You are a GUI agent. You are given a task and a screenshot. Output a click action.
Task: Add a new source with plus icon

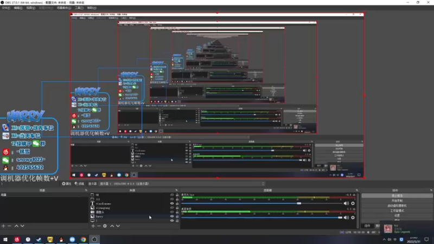[93, 226]
